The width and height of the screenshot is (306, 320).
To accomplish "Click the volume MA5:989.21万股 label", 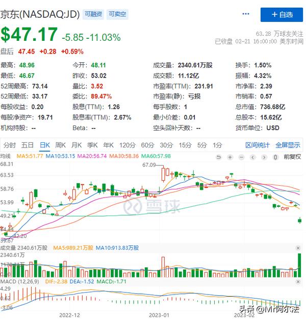I will pyautogui.click(x=73, y=248).
